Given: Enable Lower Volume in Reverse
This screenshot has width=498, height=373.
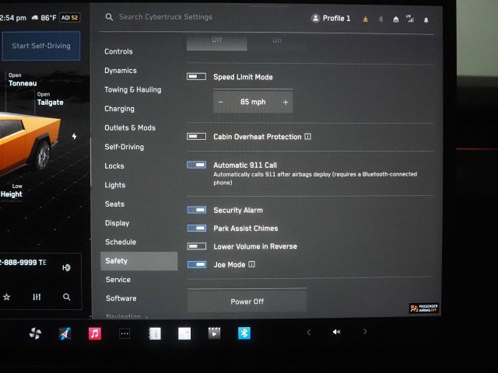Looking at the screenshot, I should pyautogui.click(x=197, y=246).
